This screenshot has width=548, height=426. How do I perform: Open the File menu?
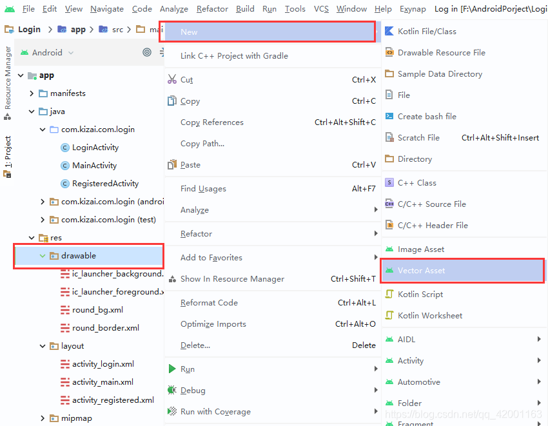coord(28,9)
